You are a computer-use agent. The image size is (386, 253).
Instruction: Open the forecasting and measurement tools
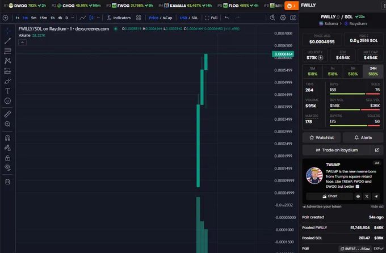7,71
